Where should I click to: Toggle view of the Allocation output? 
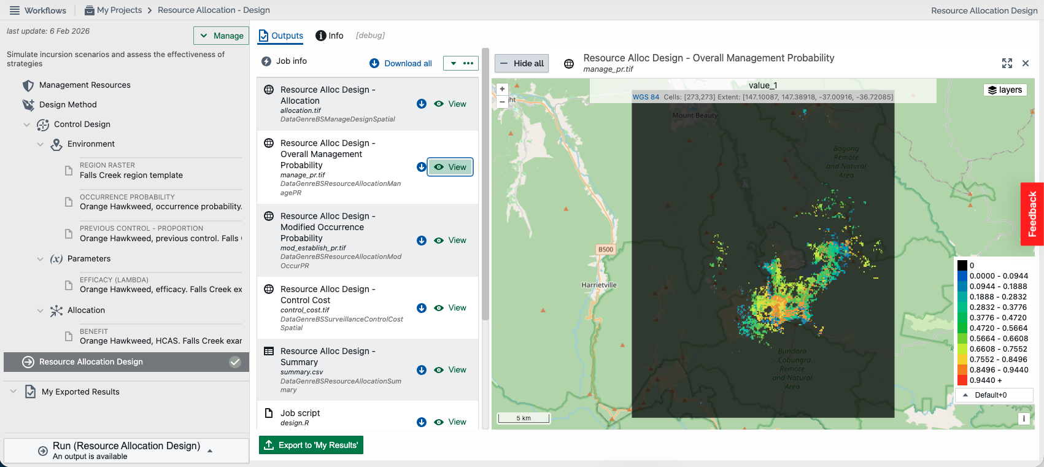pos(450,104)
